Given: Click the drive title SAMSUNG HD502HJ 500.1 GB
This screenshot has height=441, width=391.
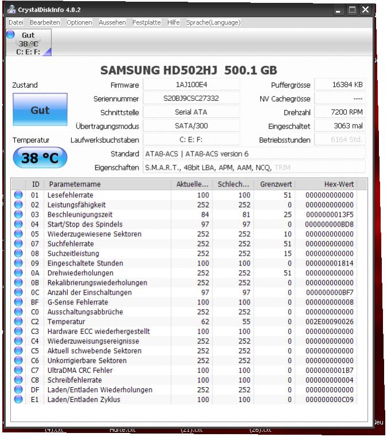Looking at the screenshot, I should tap(188, 71).
